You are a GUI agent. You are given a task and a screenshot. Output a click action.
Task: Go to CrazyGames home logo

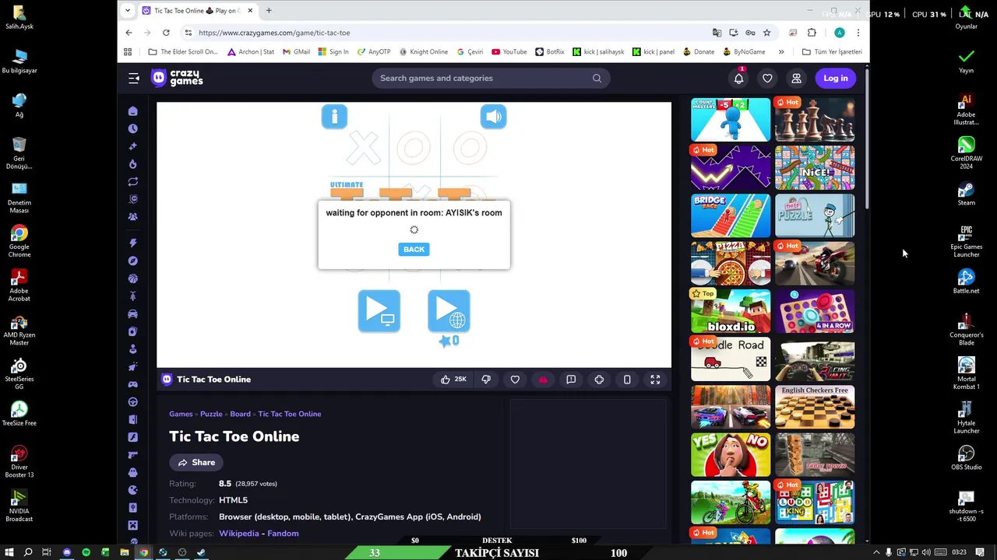pos(177,78)
